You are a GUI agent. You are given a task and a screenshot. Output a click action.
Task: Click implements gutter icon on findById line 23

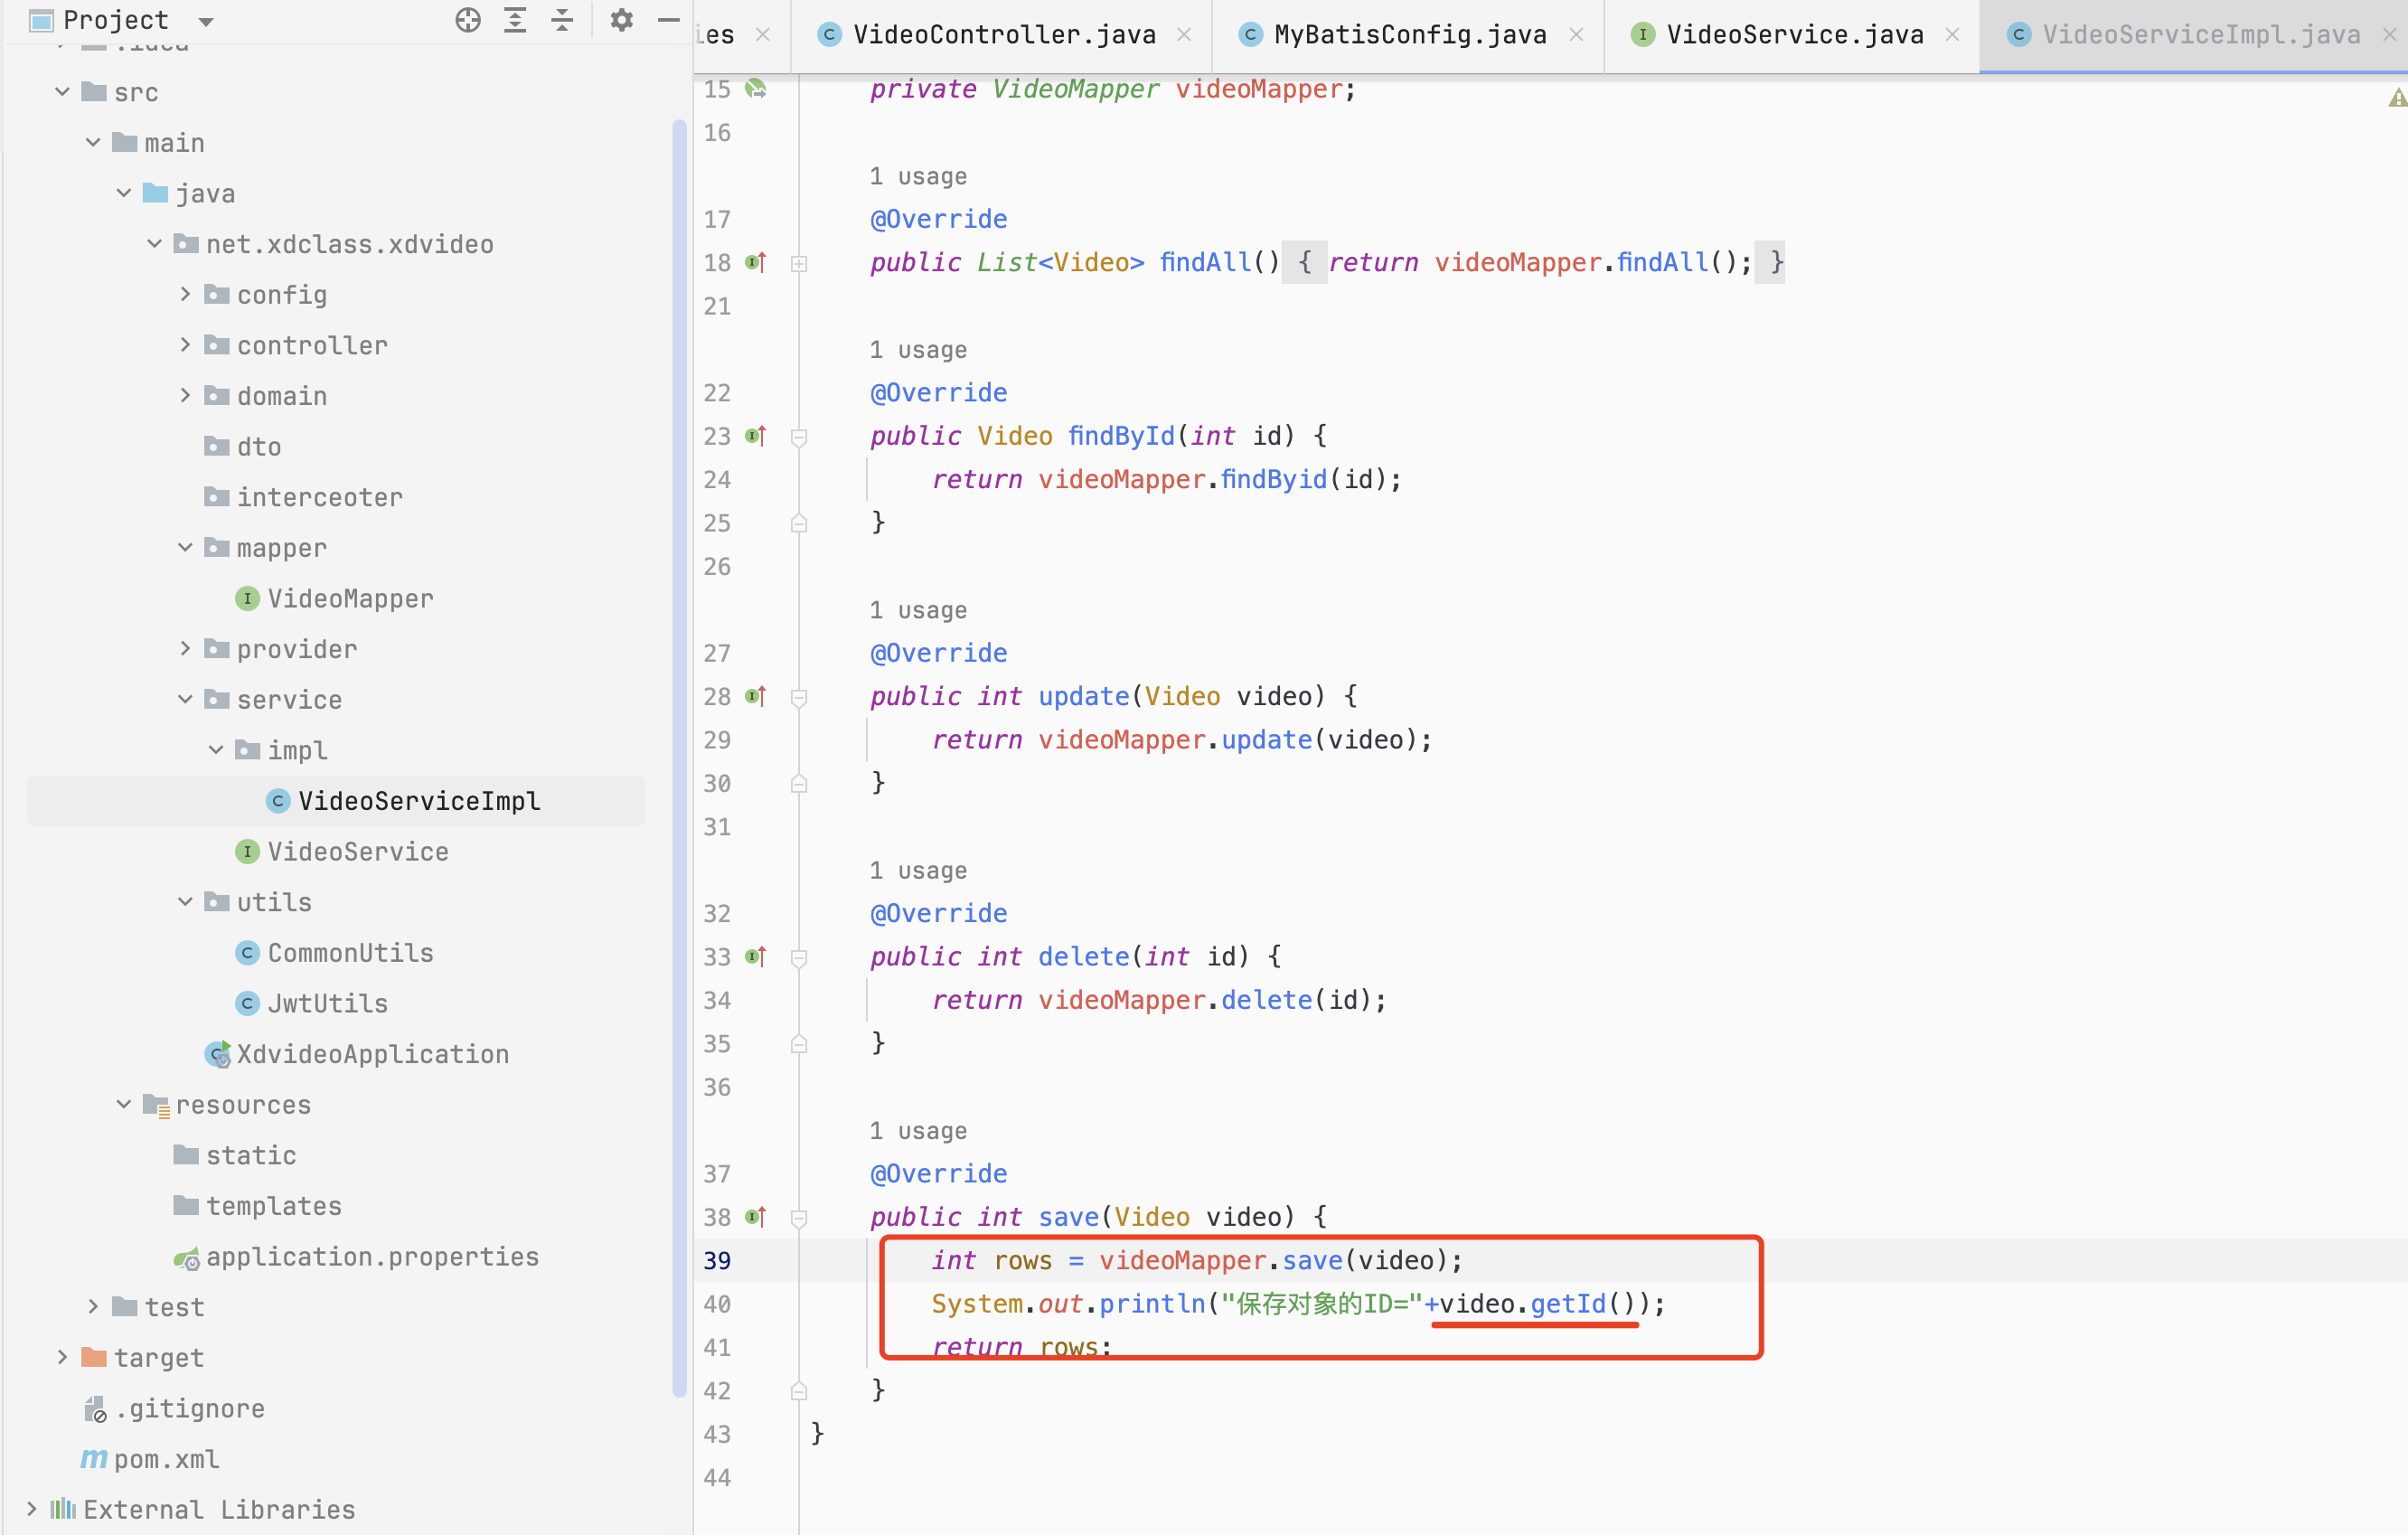point(756,436)
